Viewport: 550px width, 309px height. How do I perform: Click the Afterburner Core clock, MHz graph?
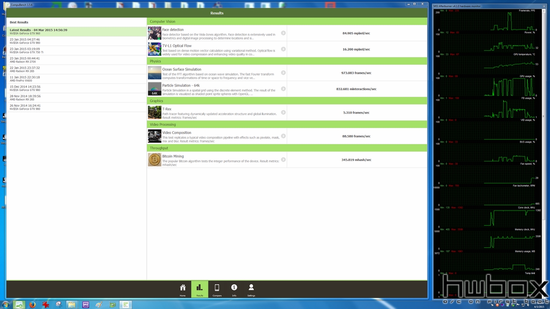[488, 218]
